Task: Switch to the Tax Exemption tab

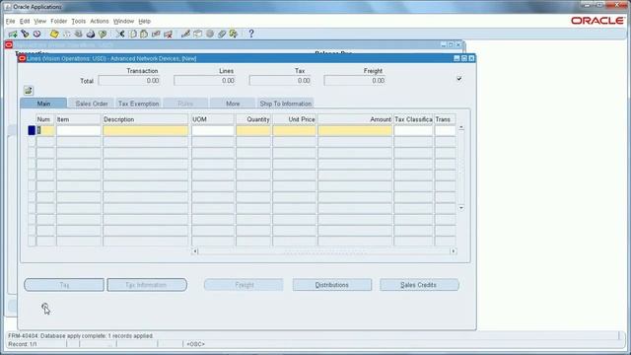Action: click(138, 104)
